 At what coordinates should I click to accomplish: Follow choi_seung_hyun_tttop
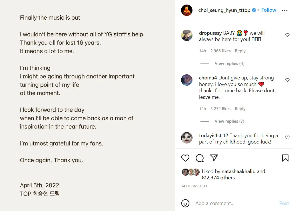coord(269,10)
